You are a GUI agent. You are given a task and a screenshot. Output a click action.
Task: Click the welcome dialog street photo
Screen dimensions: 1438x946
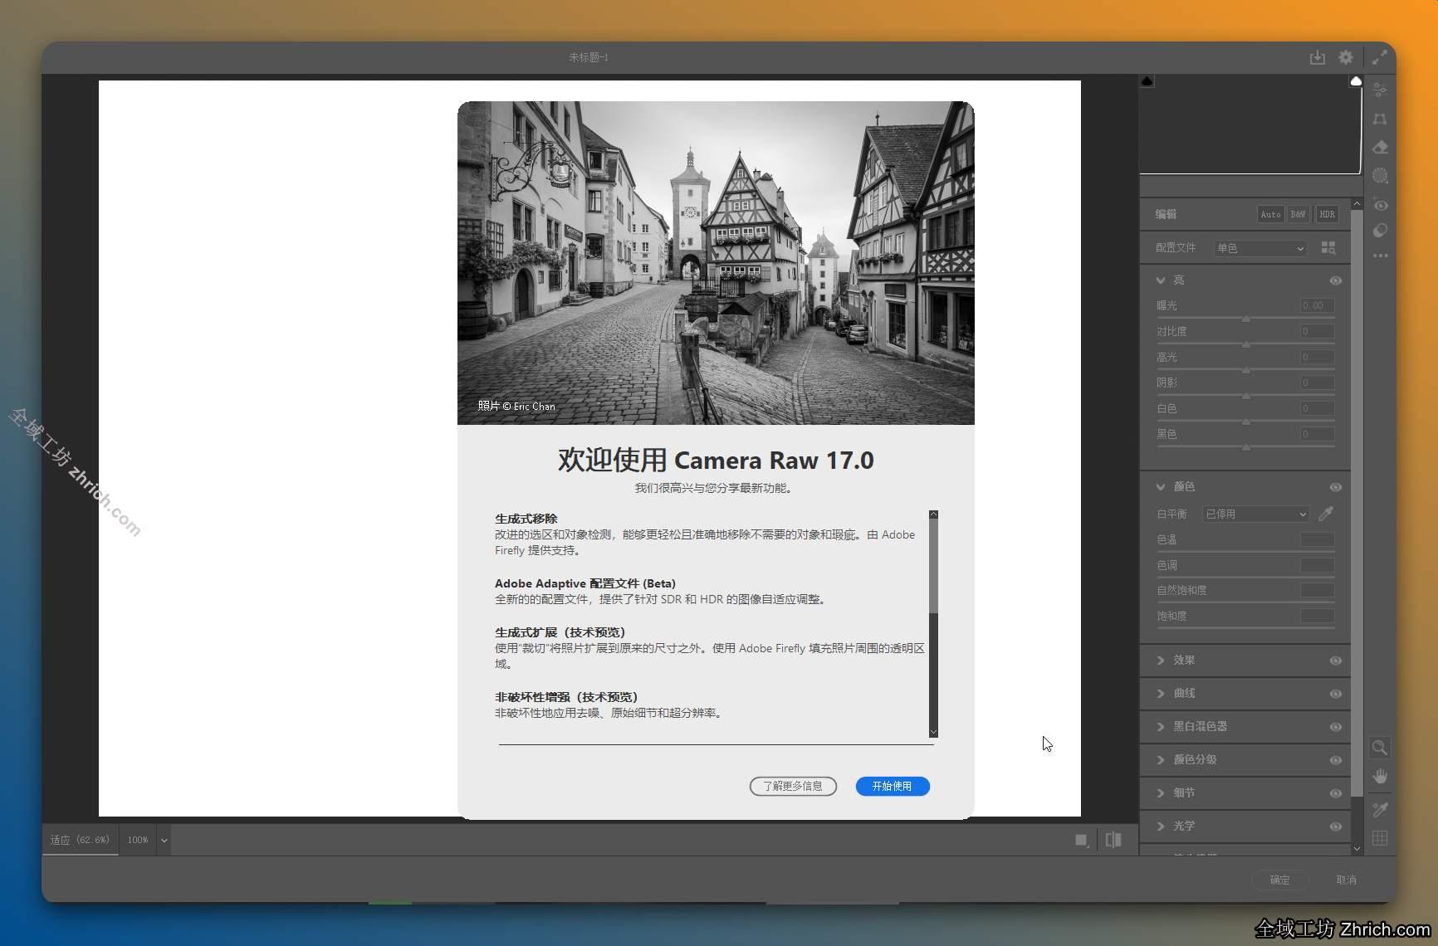[x=716, y=263]
